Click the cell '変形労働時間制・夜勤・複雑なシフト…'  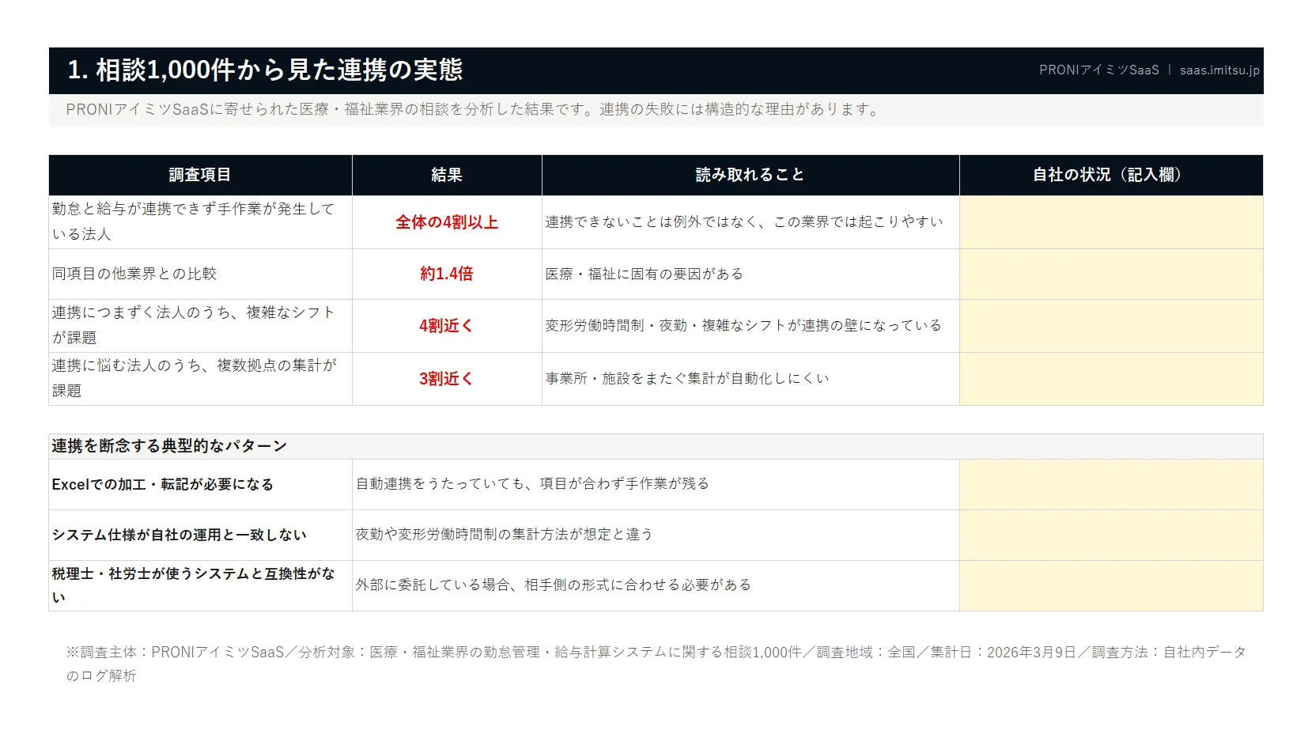751,326
